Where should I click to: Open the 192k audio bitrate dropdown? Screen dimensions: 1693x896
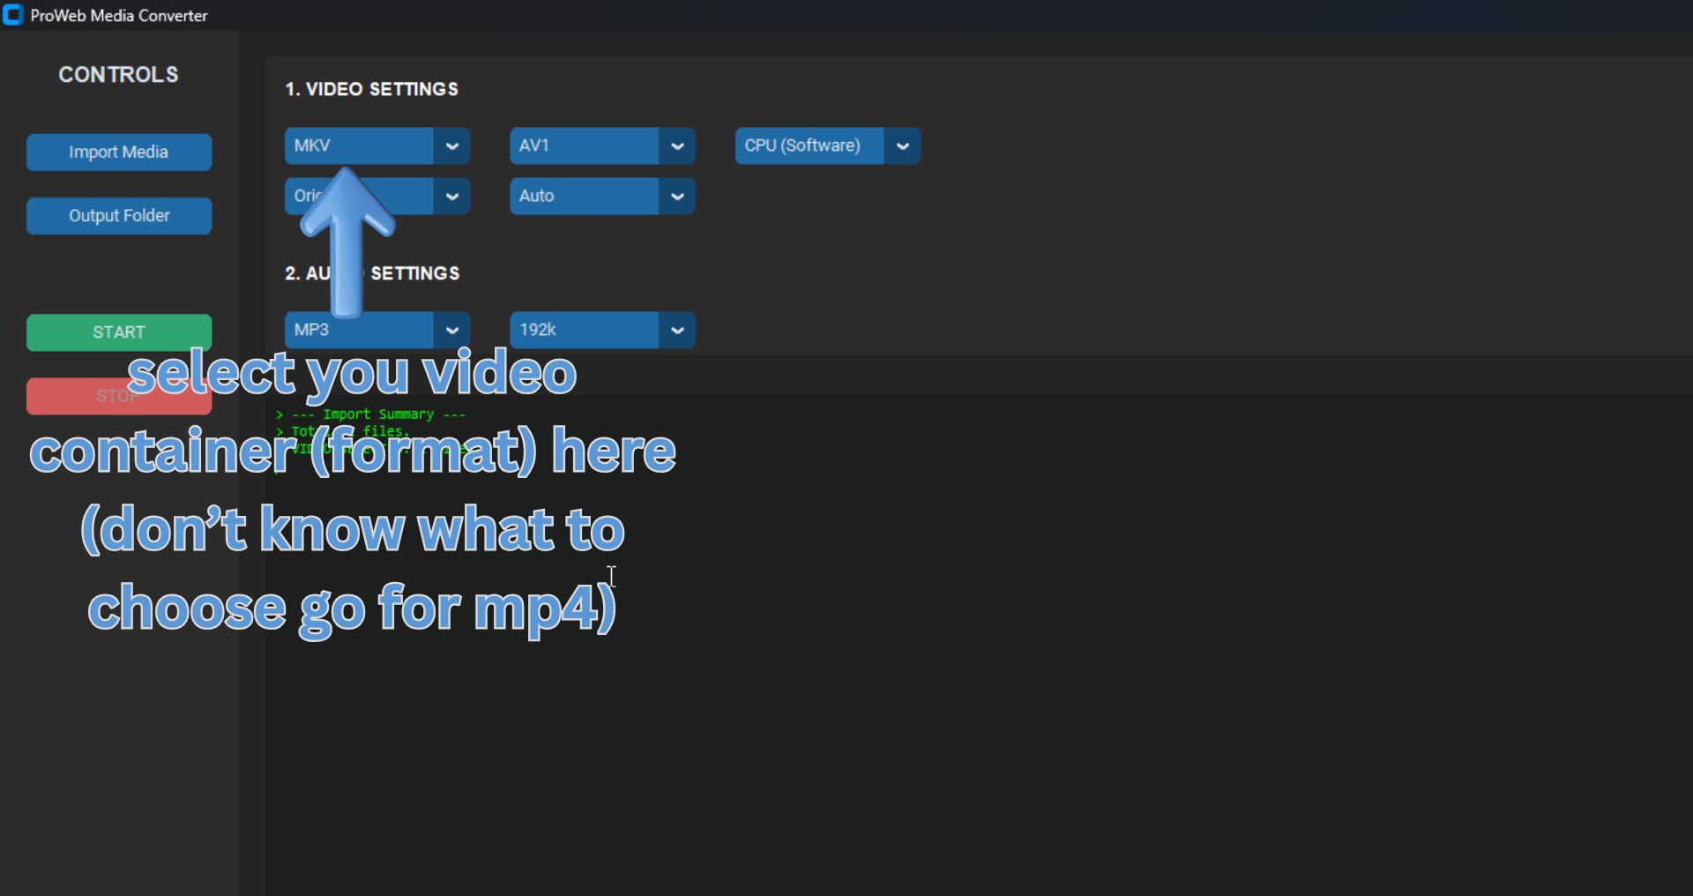click(584, 329)
